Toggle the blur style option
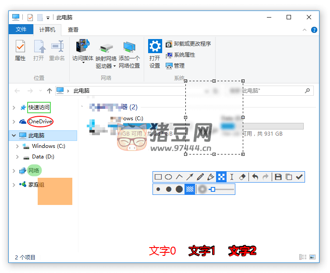The image size is (330, 273). 202,189
